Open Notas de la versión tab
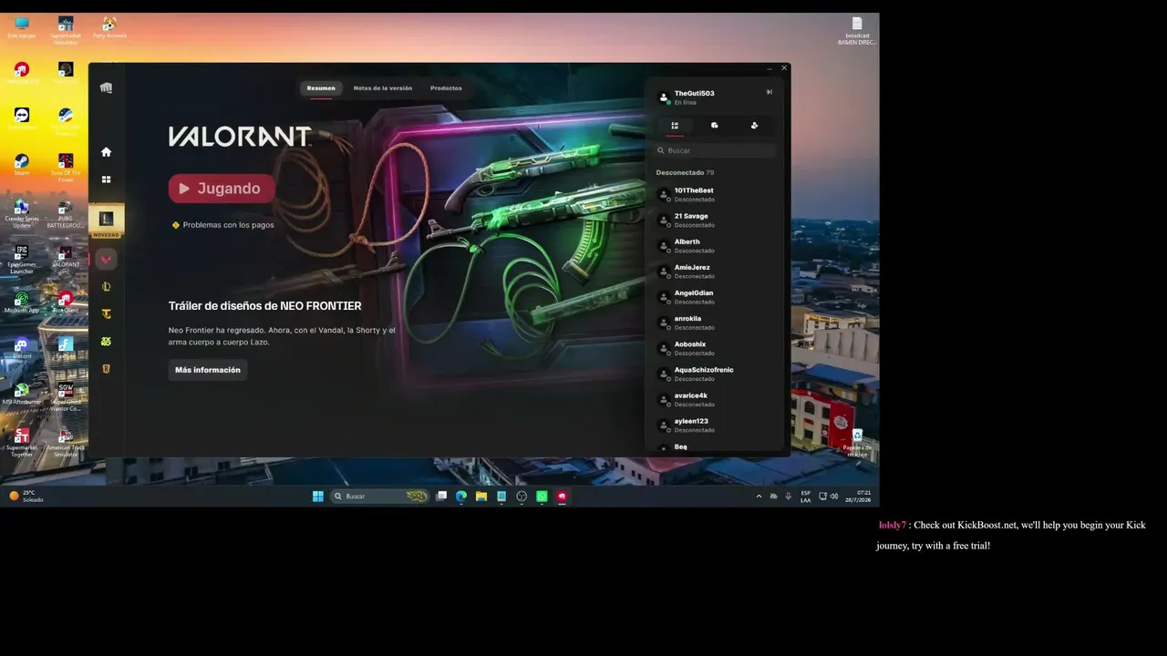 pyautogui.click(x=383, y=88)
